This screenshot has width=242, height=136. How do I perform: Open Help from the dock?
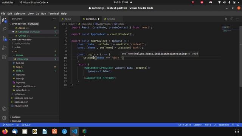click(x=64, y=131)
